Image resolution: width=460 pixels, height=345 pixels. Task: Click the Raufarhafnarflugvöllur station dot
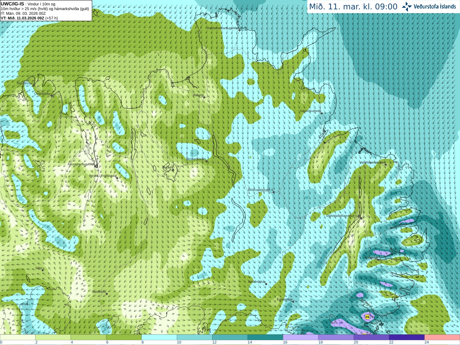click(240, 30)
